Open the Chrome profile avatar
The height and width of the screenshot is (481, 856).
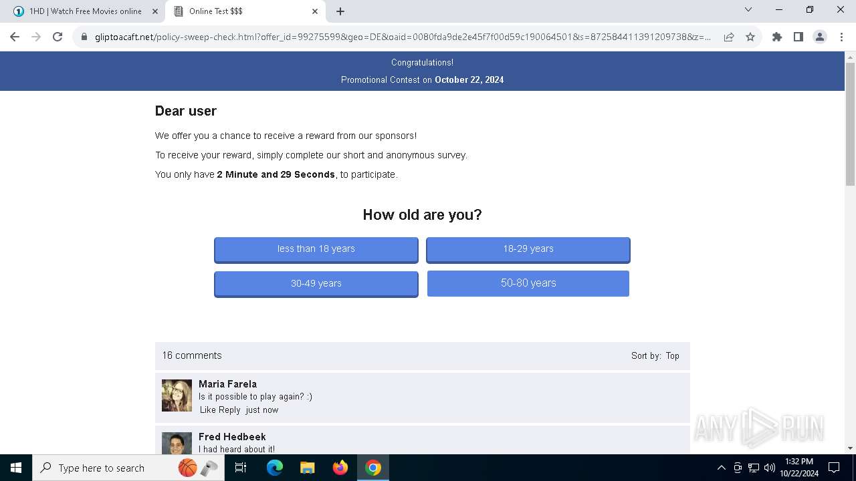pyautogui.click(x=820, y=37)
